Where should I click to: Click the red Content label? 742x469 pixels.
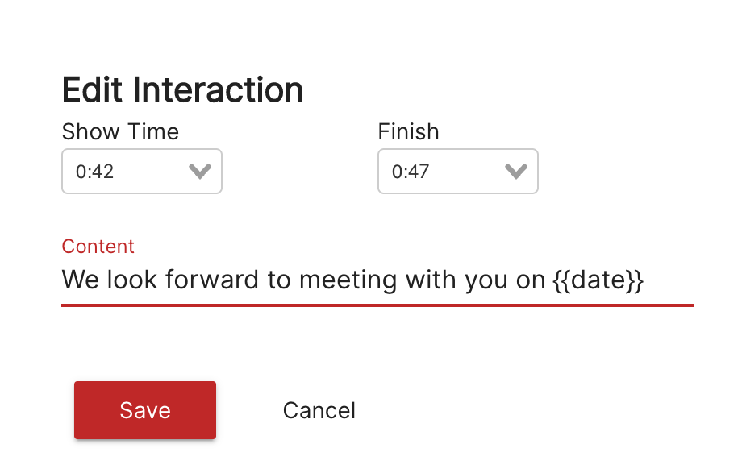(x=98, y=247)
